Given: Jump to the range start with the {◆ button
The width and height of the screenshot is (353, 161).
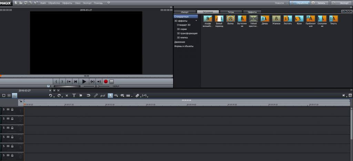Looking at the screenshot, I should coord(69,82).
